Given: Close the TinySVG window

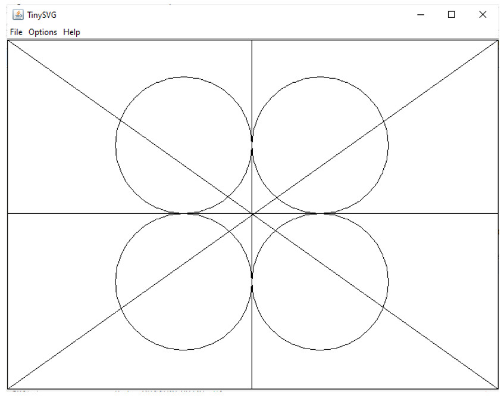Looking at the screenshot, I should pos(483,15).
